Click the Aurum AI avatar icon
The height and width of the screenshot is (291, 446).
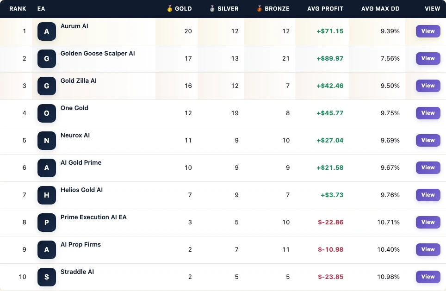pos(47,31)
